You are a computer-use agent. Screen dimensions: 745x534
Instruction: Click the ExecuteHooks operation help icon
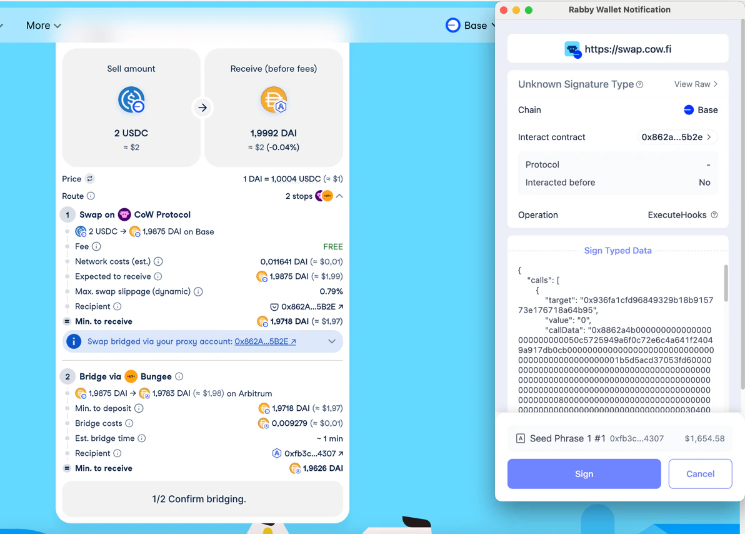(x=714, y=215)
